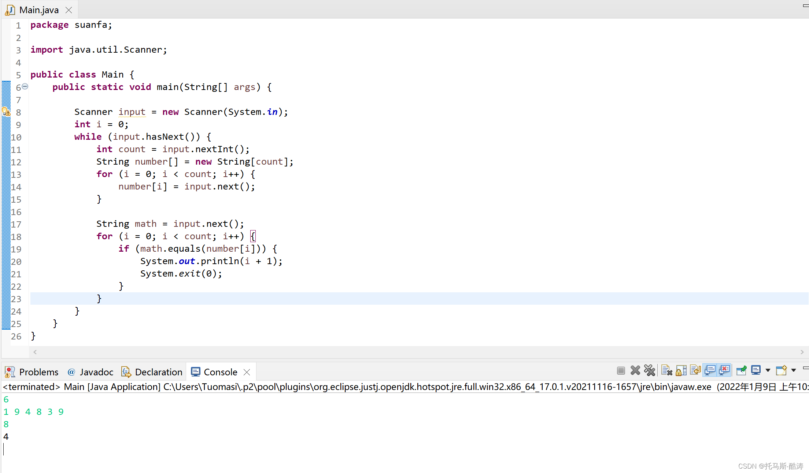Toggle Word Wrap in Console toolbar

(x=695, y=371)
